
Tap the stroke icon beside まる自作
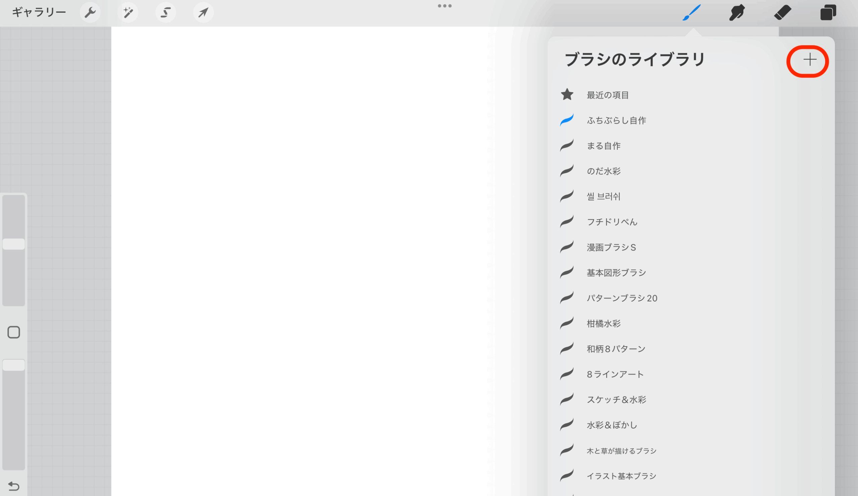tap(567, 145)
